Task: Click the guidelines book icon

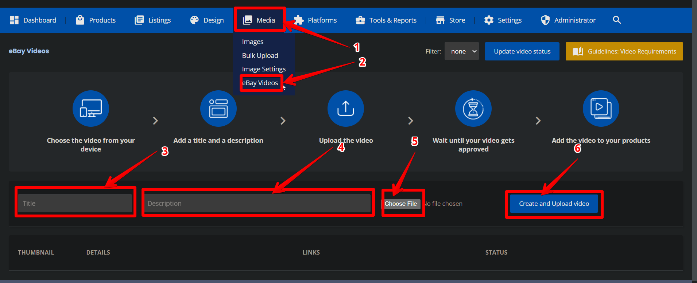Action: (578, 51)
